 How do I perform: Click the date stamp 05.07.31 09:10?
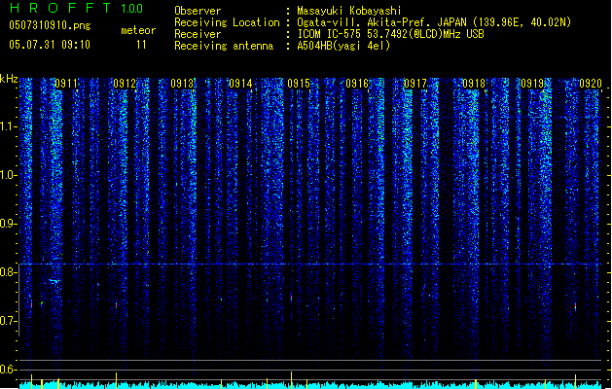[x=50, y=45]
